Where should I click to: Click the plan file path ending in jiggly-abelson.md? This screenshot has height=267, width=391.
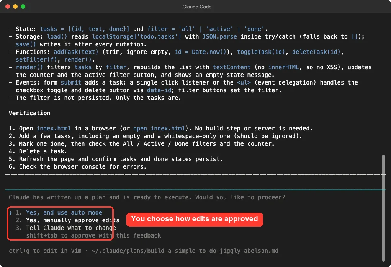pos(185,251)
